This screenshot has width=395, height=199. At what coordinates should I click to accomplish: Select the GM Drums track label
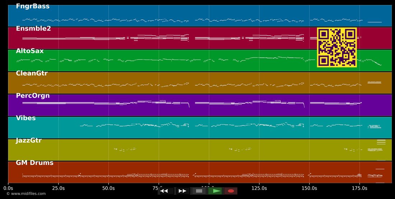[34, 163]
